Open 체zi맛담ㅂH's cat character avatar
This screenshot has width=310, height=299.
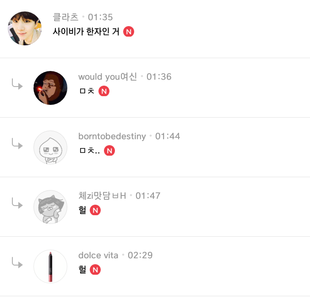pyautogui.click(x=50, y=207)
